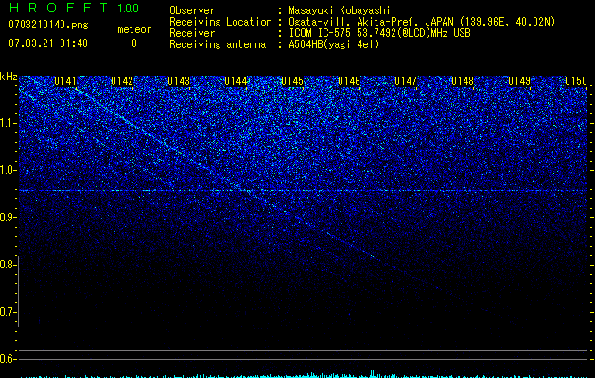Click the 0.6 kHz axis label

coord(7,359)
